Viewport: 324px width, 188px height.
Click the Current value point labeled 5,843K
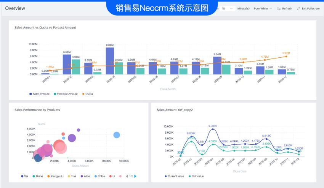tap(266, 139)
